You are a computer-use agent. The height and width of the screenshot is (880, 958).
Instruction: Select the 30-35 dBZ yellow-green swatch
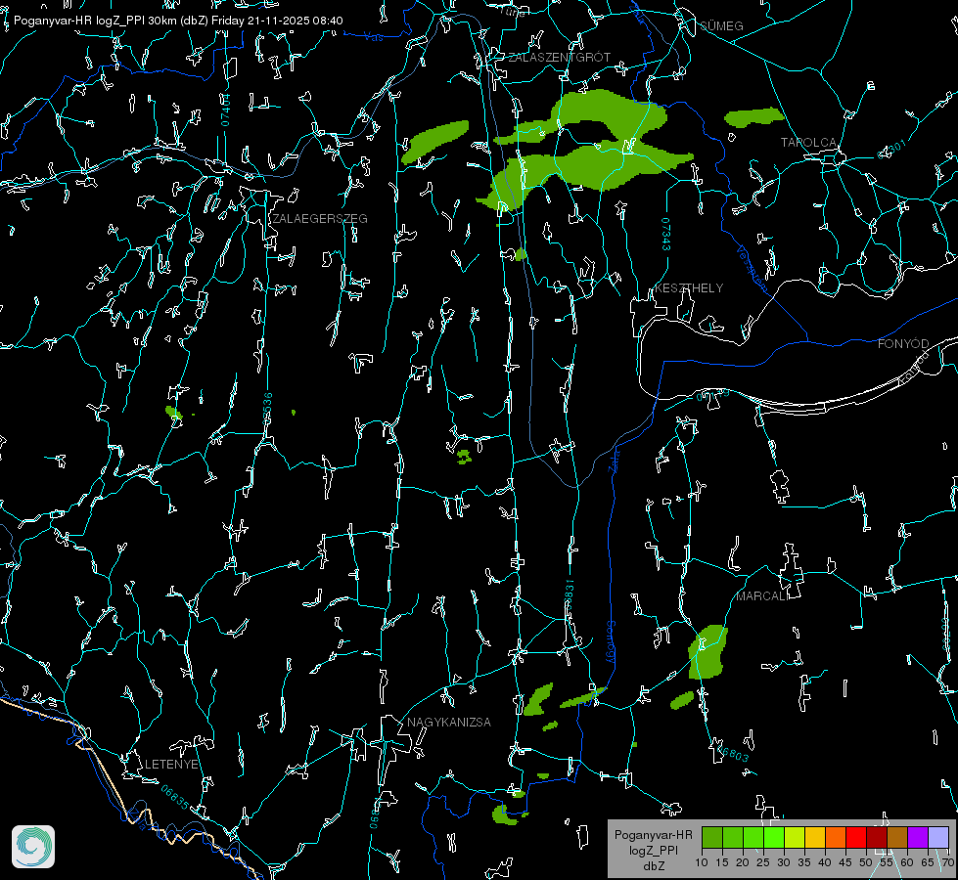click(795, 837)
